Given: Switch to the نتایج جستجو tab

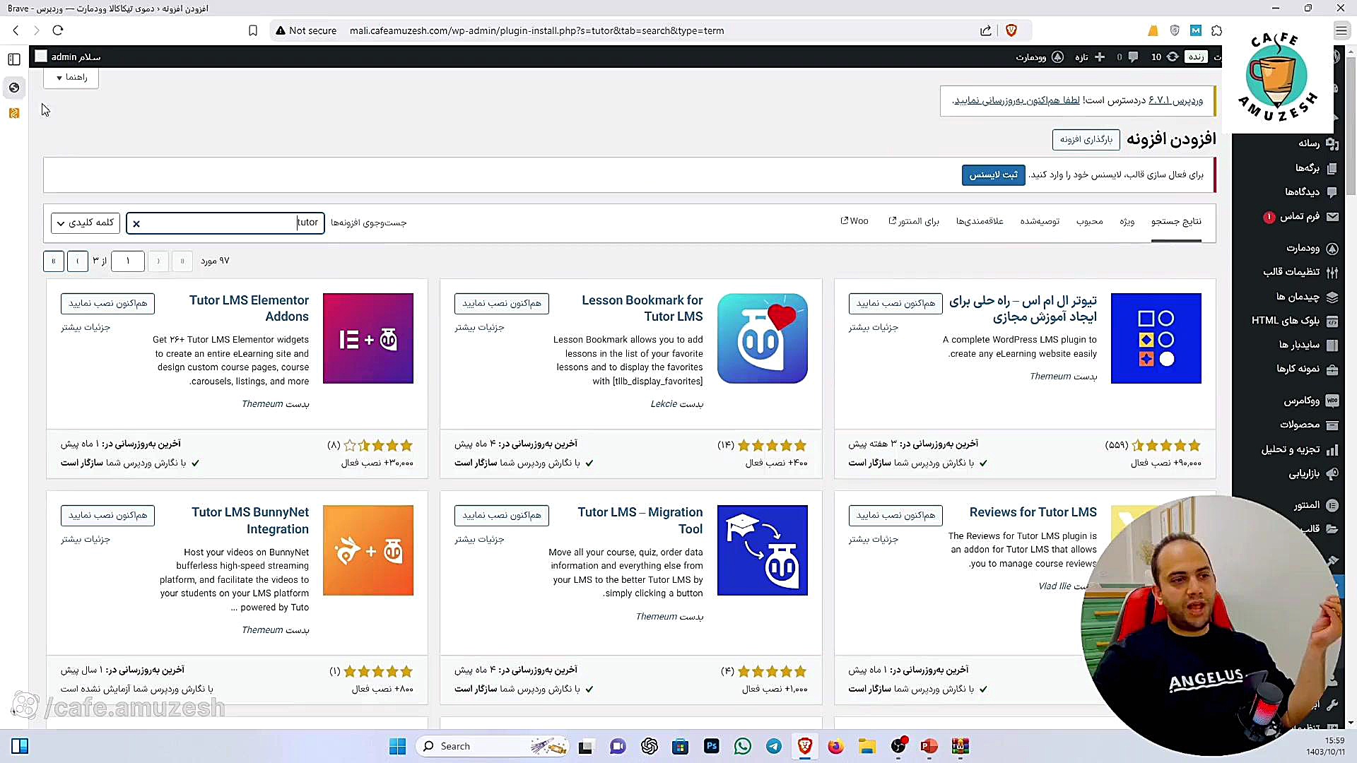Looking at the screenshot, I should pos(1176,222).
